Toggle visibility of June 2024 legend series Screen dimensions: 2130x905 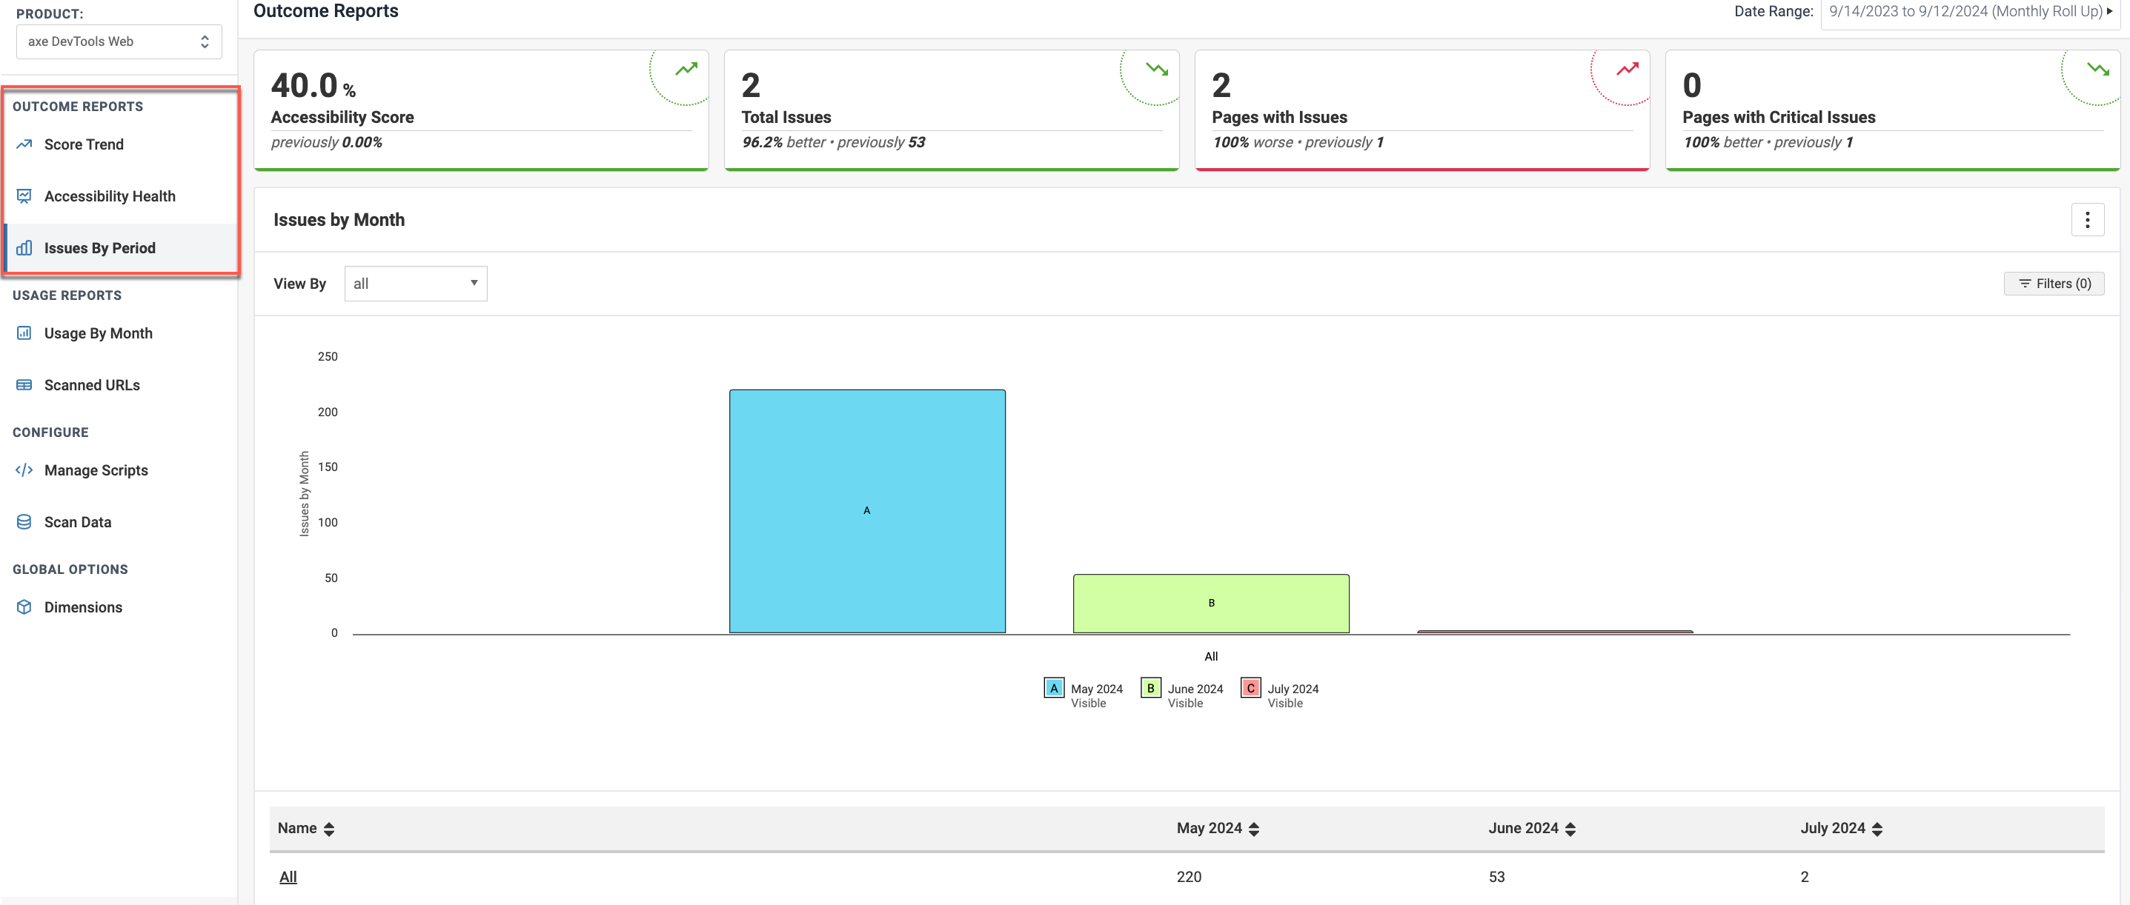(x=1150, y=689)
